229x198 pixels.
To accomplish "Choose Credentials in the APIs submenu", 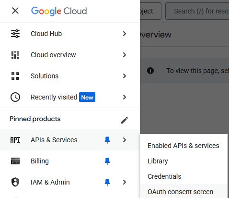I will click(183, 176).
